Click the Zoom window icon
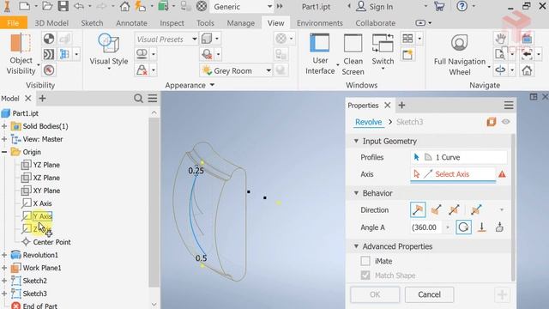 pos(500,54)
